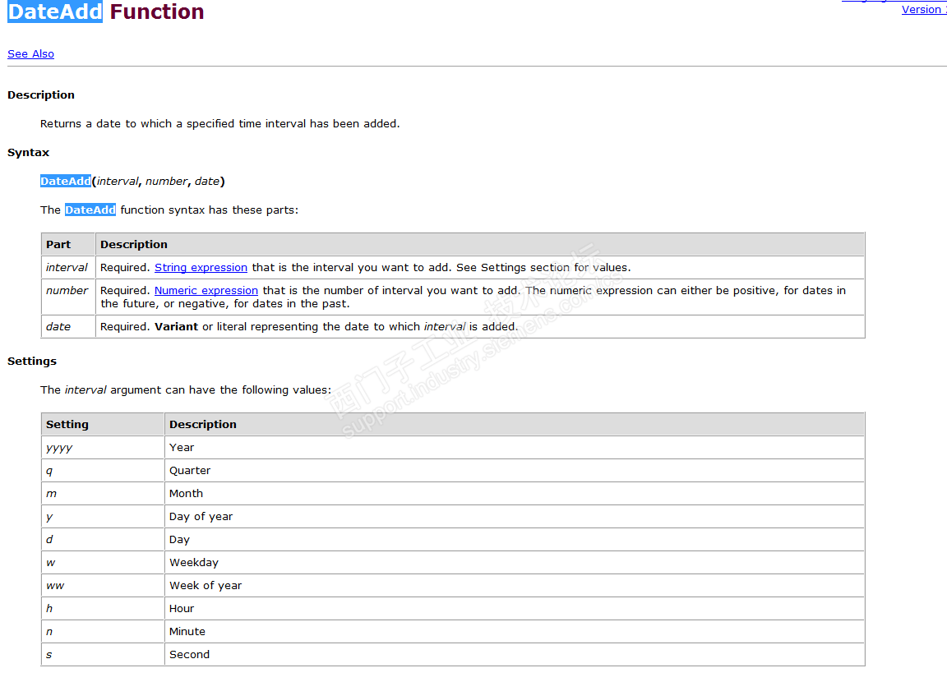Click the Setting column header
Viewport: 947px width, 682px height.
click(x=67, y=425)
